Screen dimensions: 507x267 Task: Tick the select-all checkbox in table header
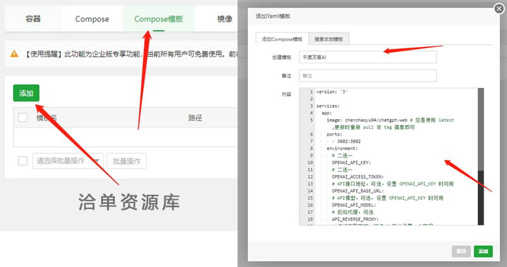coord(23,117)
